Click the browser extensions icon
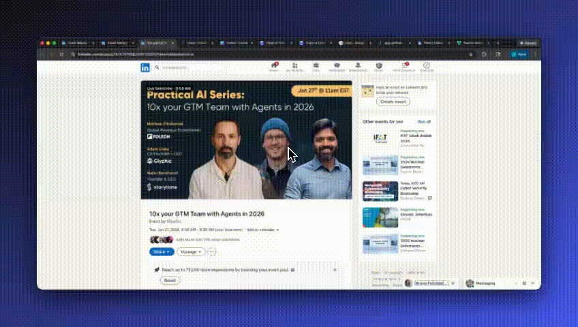The width and height of the screenshot is (578, 327). pyautogui.click(x=484, y=54)
